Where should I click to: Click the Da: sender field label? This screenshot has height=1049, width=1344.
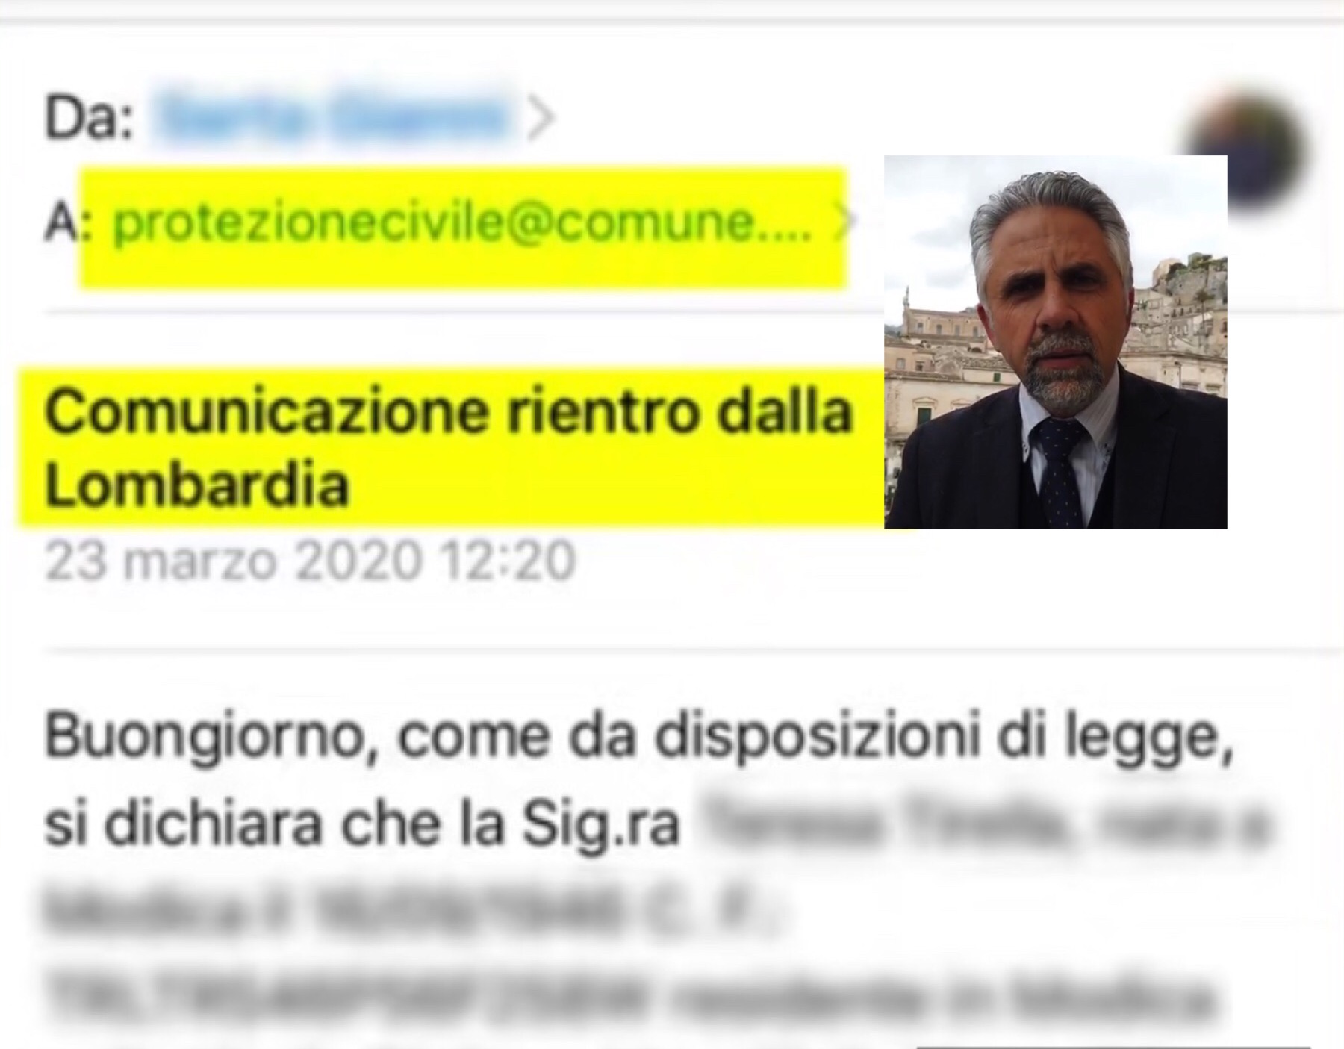tap(89, 119)
